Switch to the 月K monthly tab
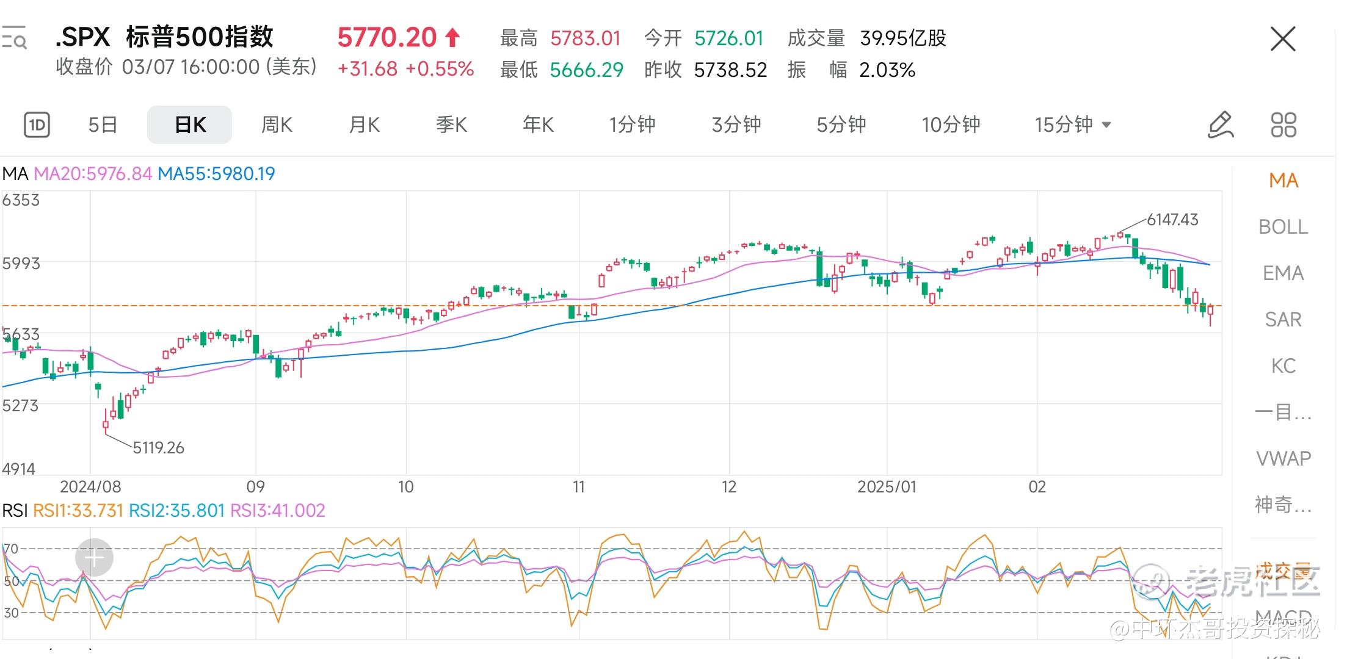Image resolution: width=1347 pixels, height=659 pixels. click(x=364, y=125)
